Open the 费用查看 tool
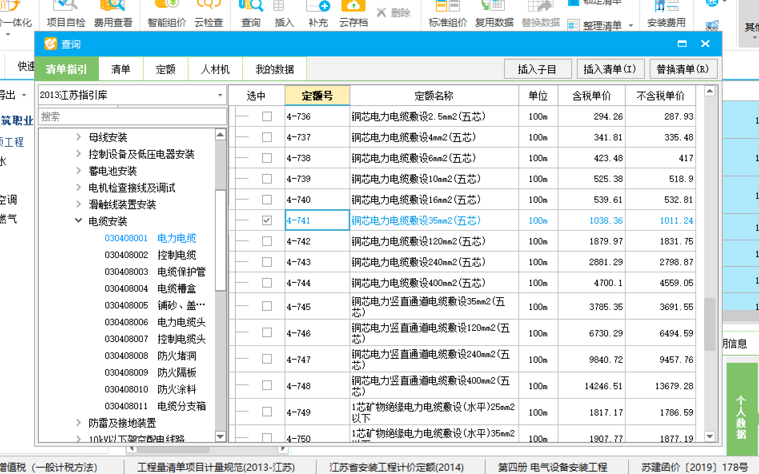This screenshot has width=759, height=474. tap(113, 14)
